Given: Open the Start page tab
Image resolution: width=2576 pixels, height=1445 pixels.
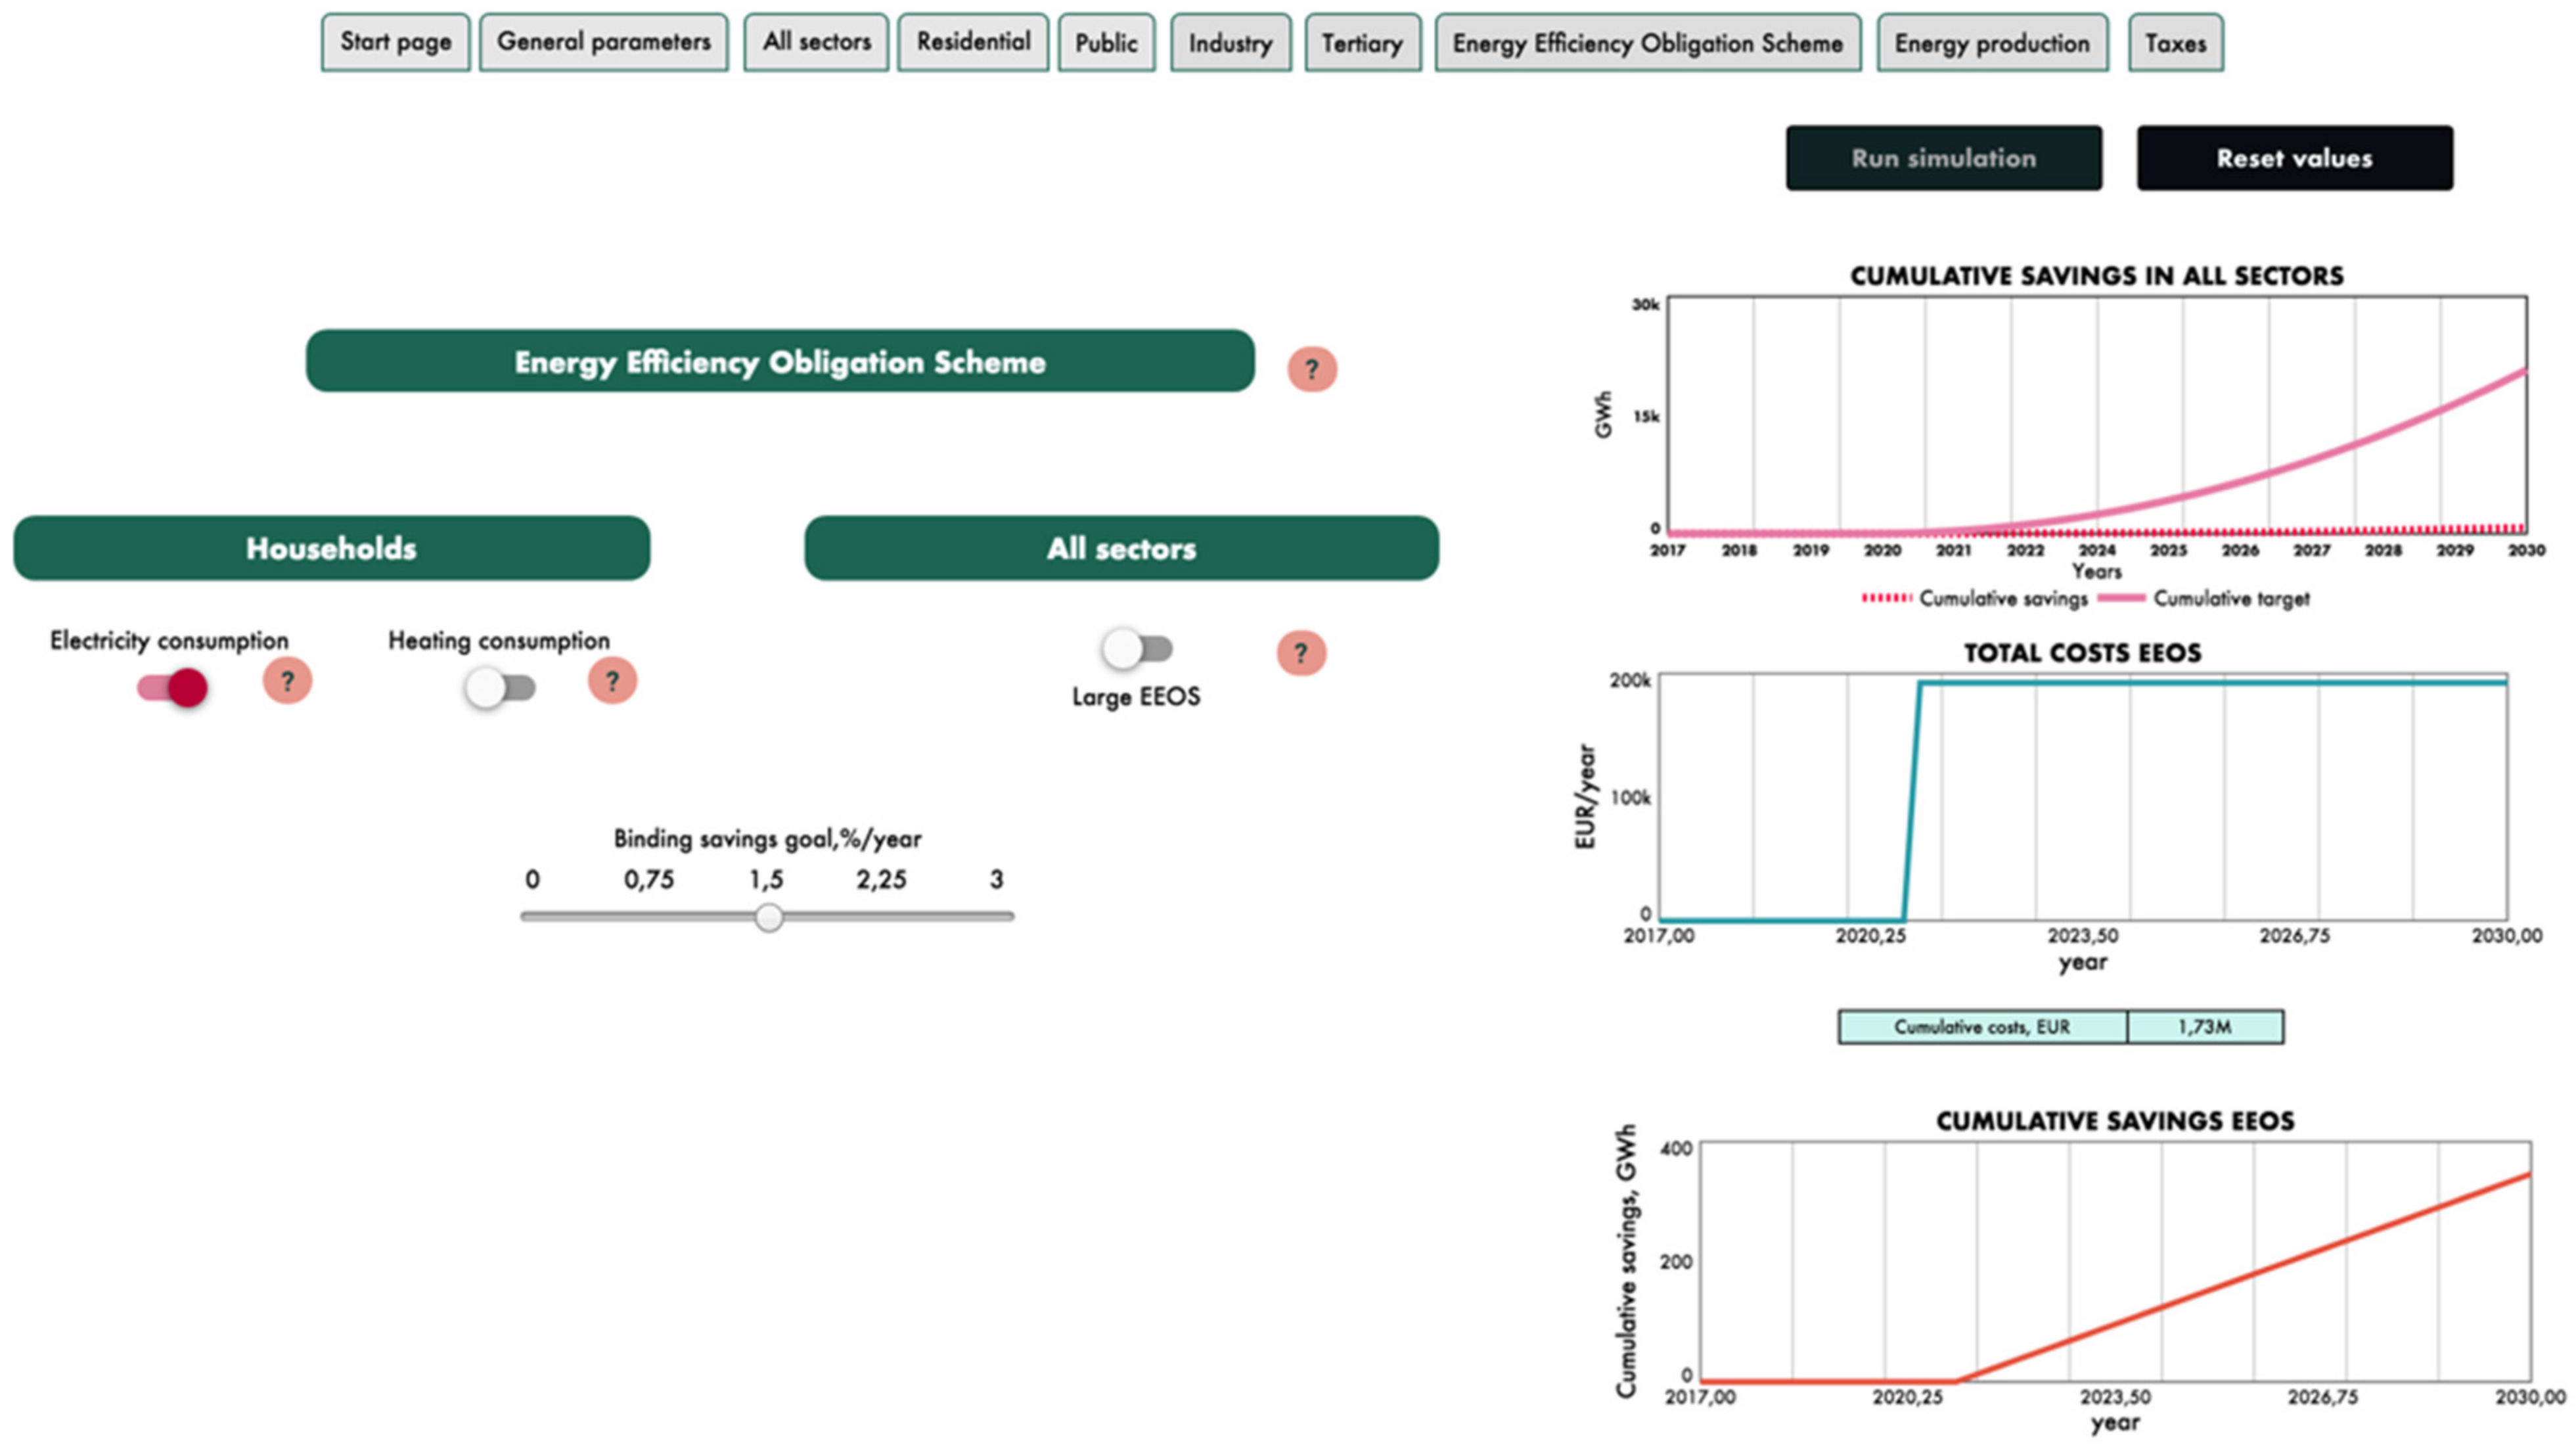Looking at the screenshot, I should [x=395, y=42].
